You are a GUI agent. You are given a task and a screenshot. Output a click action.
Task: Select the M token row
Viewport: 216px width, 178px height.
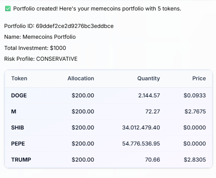[x=109, y=112]
